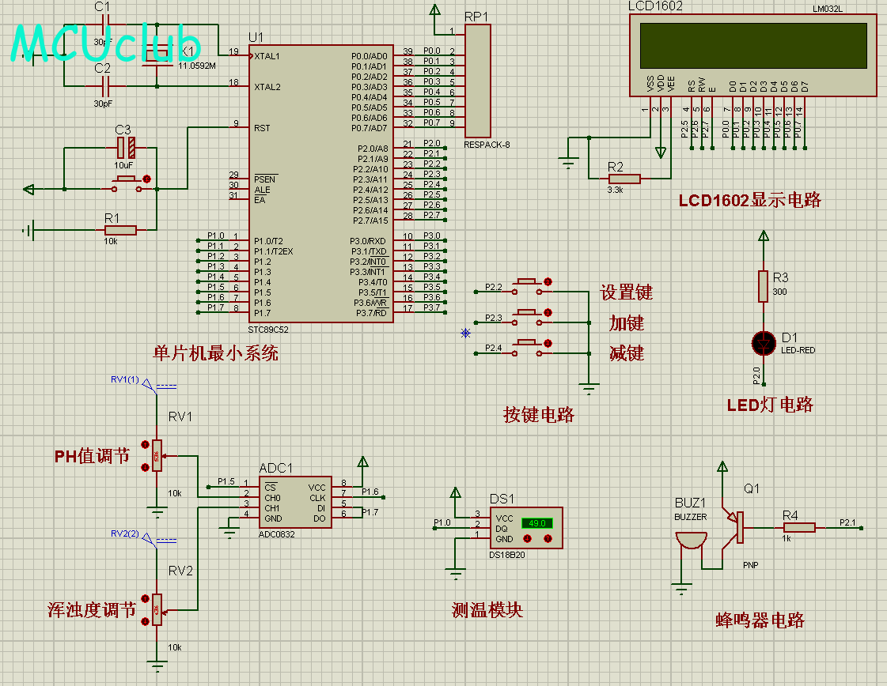Click the R4 1k resistor body
887x686 pixels.
tap(798, 527)
